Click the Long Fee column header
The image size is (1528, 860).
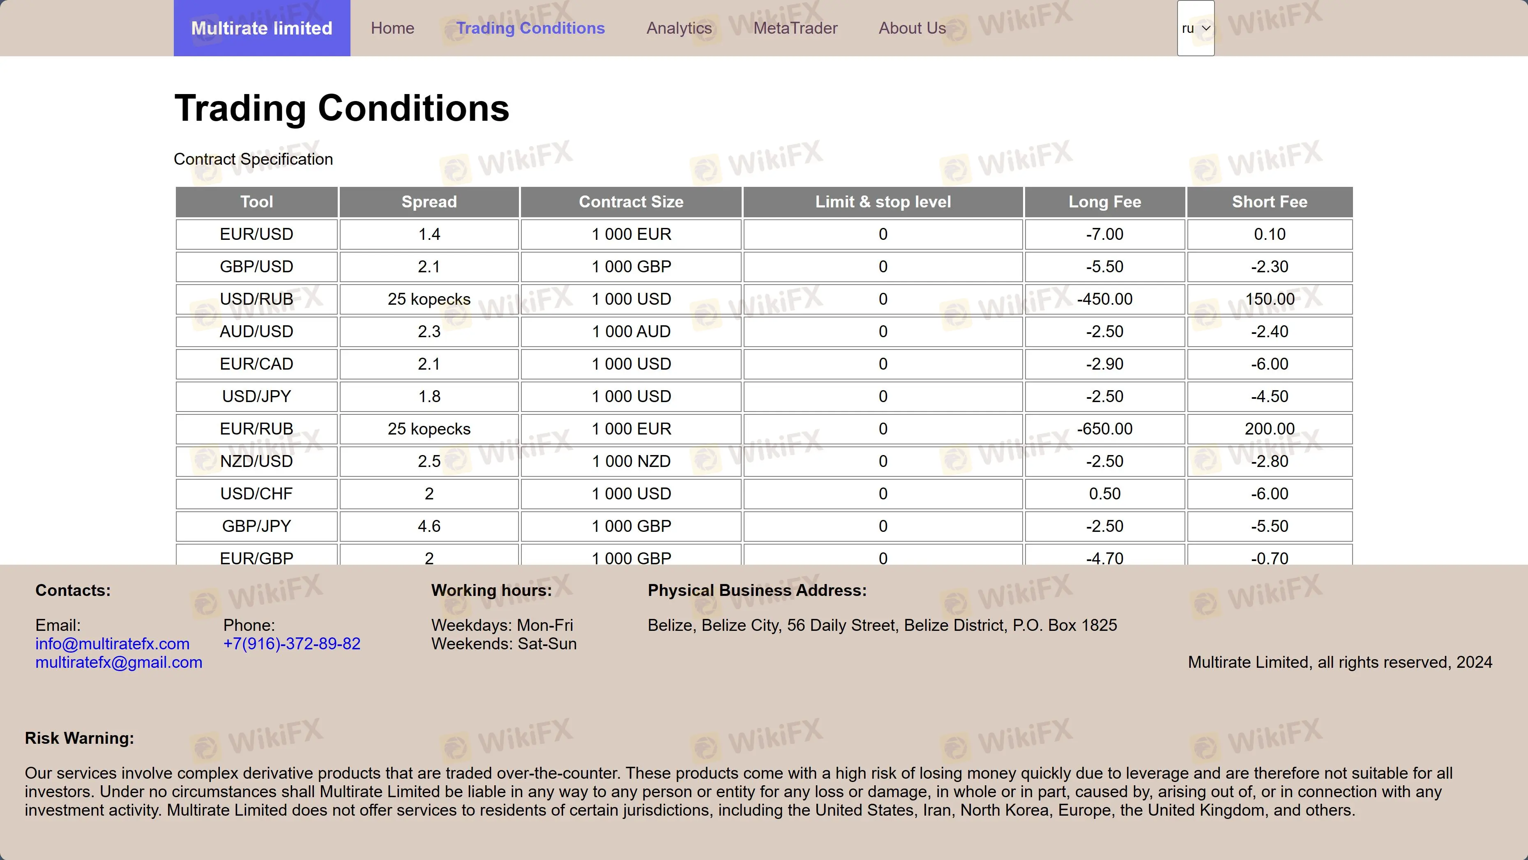[x=1104, y=202]
